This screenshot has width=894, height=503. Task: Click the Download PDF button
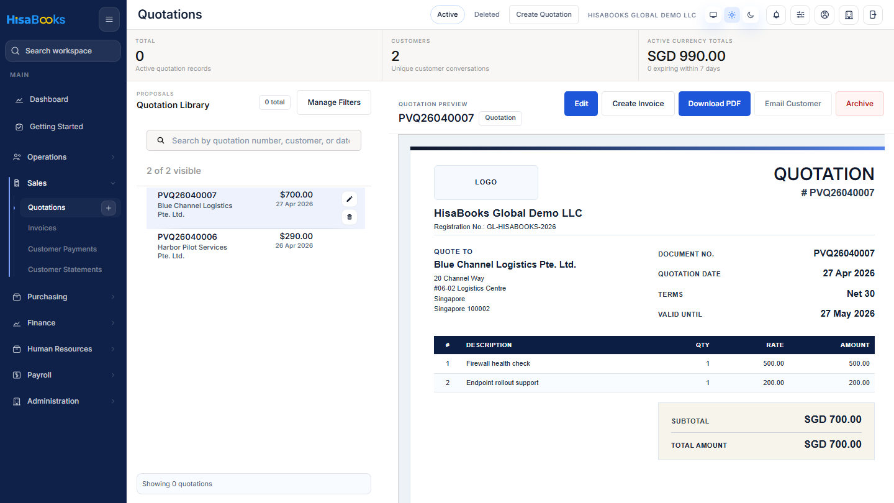pyautogui.click(x=715, y=104)
